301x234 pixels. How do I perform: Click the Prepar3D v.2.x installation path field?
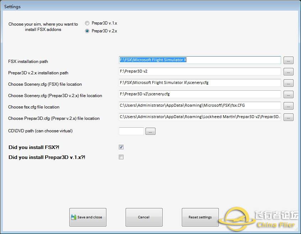[200, 71]
